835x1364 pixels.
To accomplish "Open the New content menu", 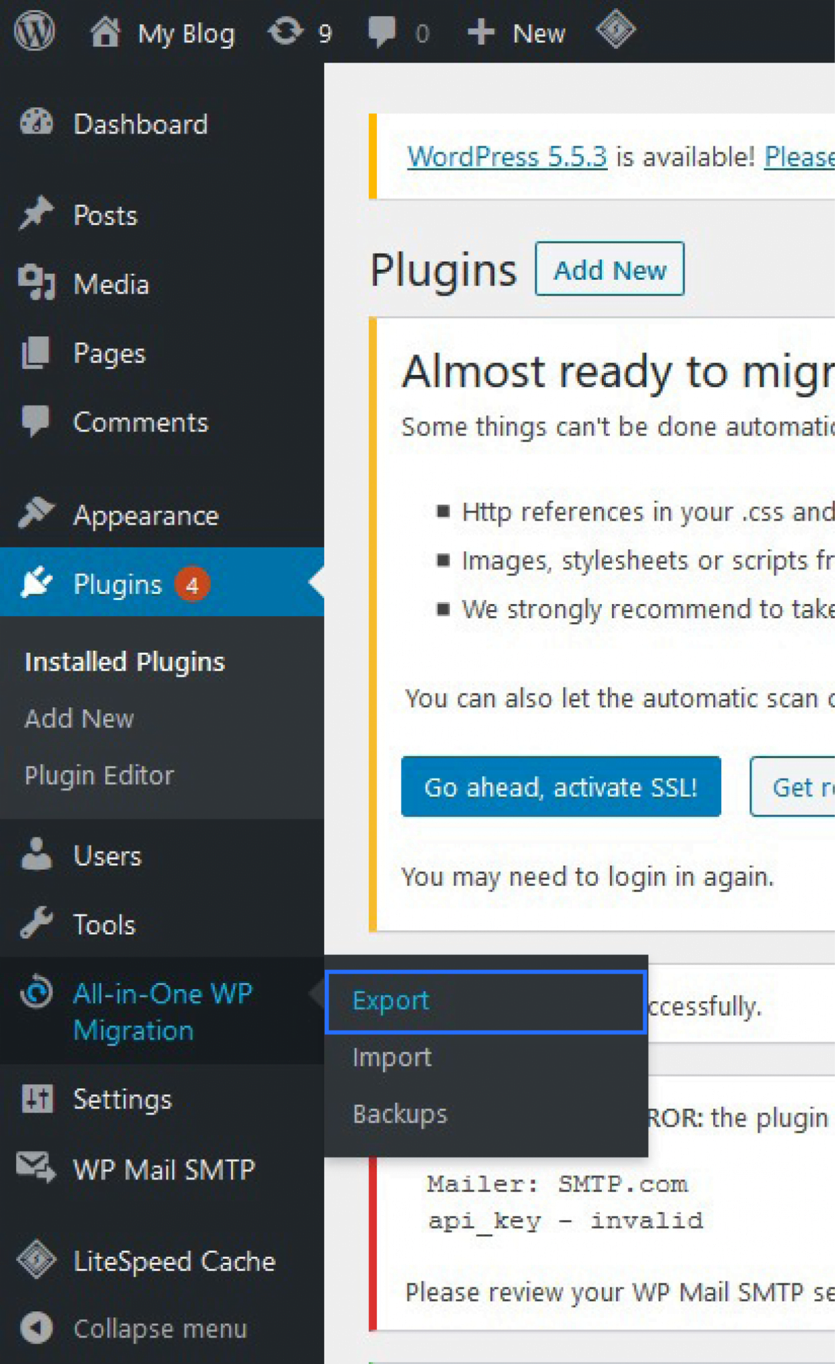I will 539,33.
